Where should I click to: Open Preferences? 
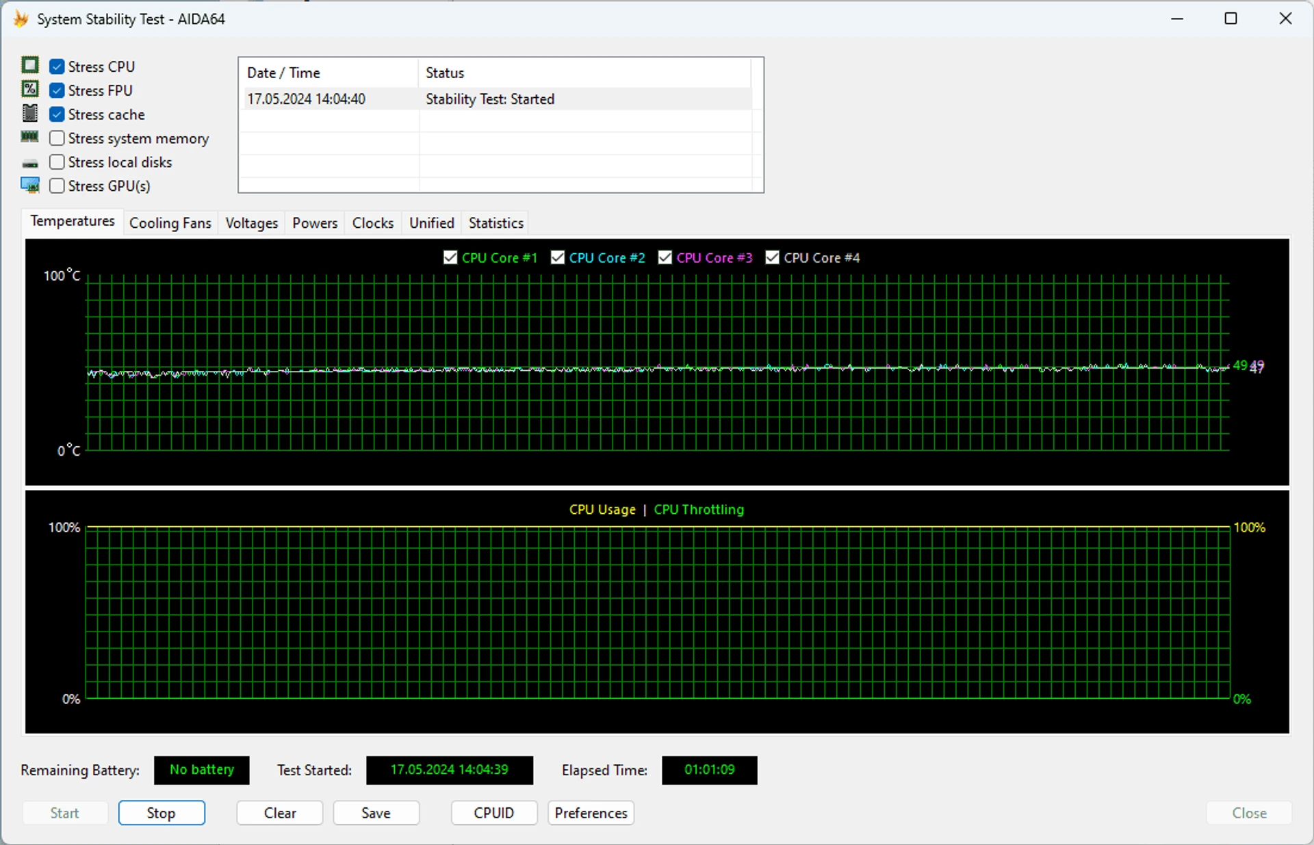point(591,813)
